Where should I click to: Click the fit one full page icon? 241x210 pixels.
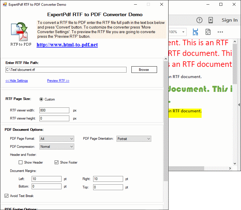coord(208,32)
